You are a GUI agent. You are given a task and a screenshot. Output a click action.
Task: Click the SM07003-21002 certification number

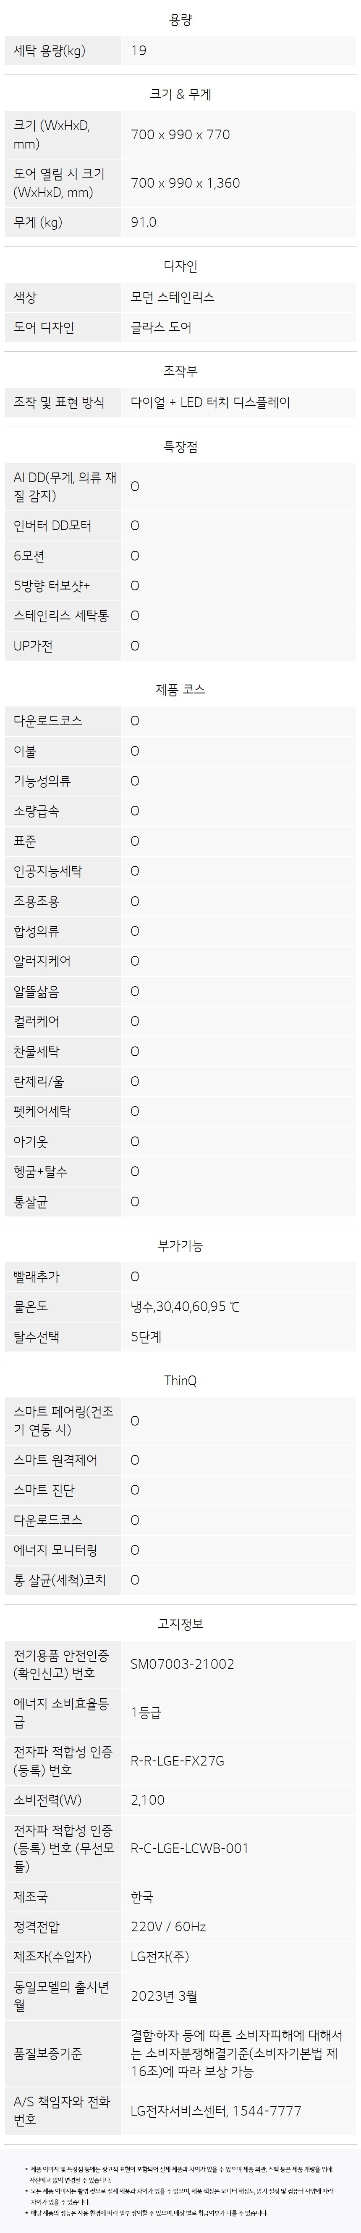pos(182,1665)
